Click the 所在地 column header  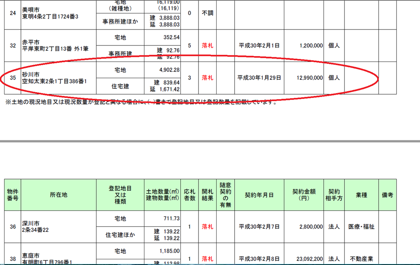tap(58, 195)
